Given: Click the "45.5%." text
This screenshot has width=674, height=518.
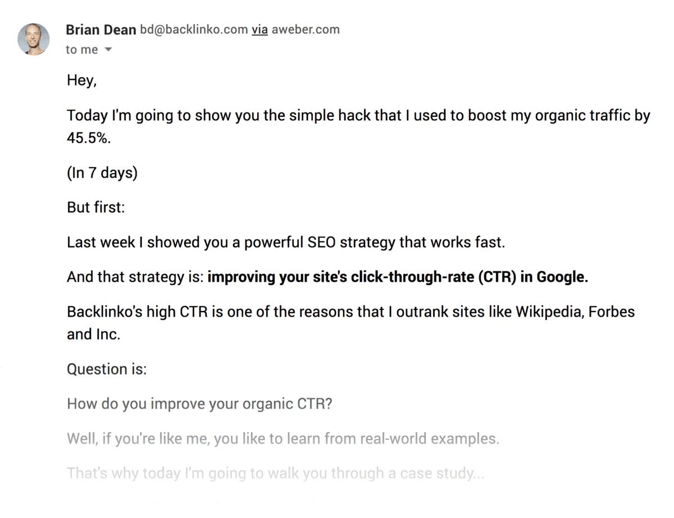Looking at the screenshot, I should tap(89, 138).
